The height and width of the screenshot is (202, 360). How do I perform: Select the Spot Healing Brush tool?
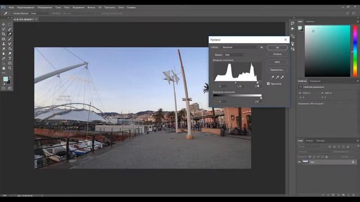[3, 39]
